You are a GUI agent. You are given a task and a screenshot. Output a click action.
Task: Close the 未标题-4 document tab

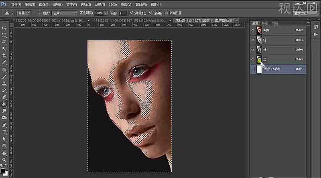(x=237, y=20)
